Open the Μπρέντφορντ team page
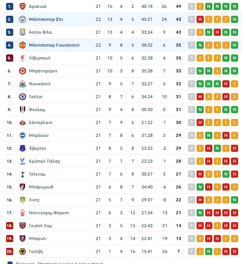Screen dimensions: 246x264 43,71
